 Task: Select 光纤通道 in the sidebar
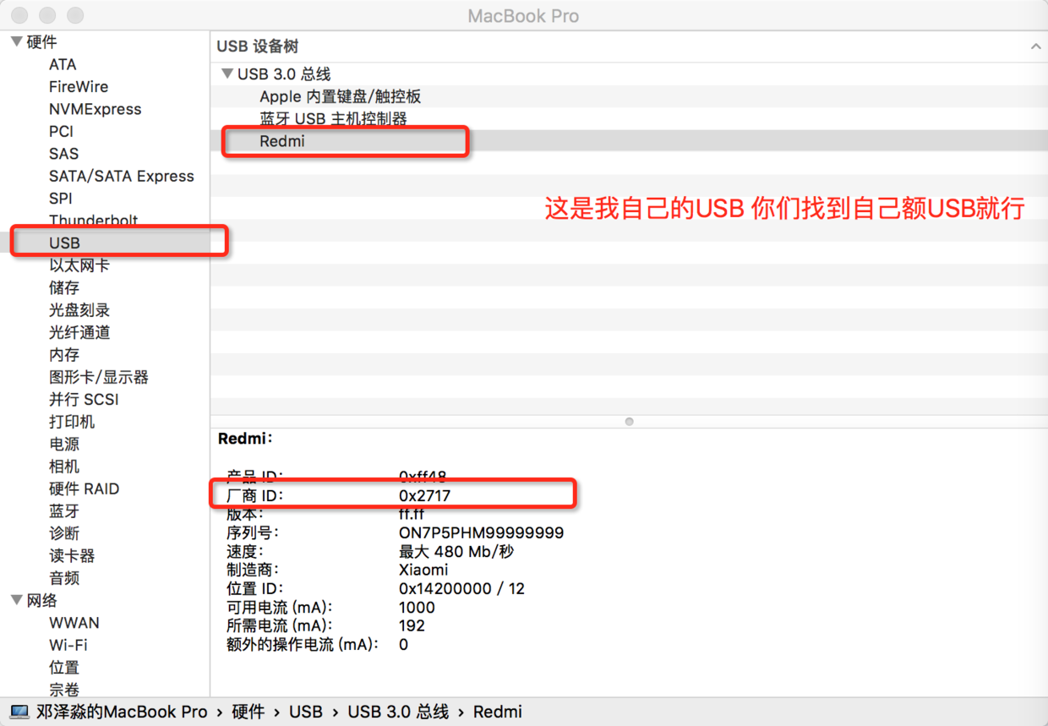point(79,332)
